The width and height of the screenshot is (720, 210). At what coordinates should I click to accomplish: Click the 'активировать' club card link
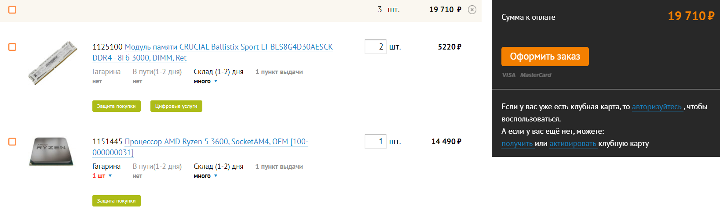coord(573,143)
